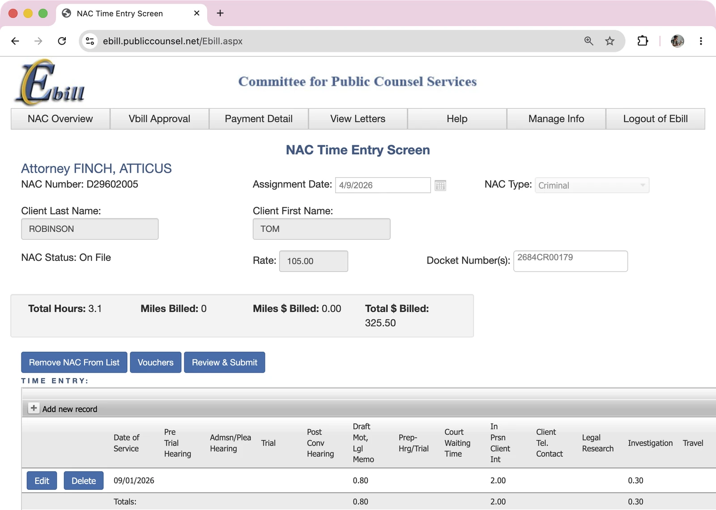Go back to previous page
The width and height of the screenshot is (716, 510).
pos(15,41)
